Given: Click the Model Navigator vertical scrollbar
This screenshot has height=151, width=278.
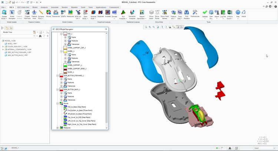Looking at the screenshot, I should coord(106,98).
